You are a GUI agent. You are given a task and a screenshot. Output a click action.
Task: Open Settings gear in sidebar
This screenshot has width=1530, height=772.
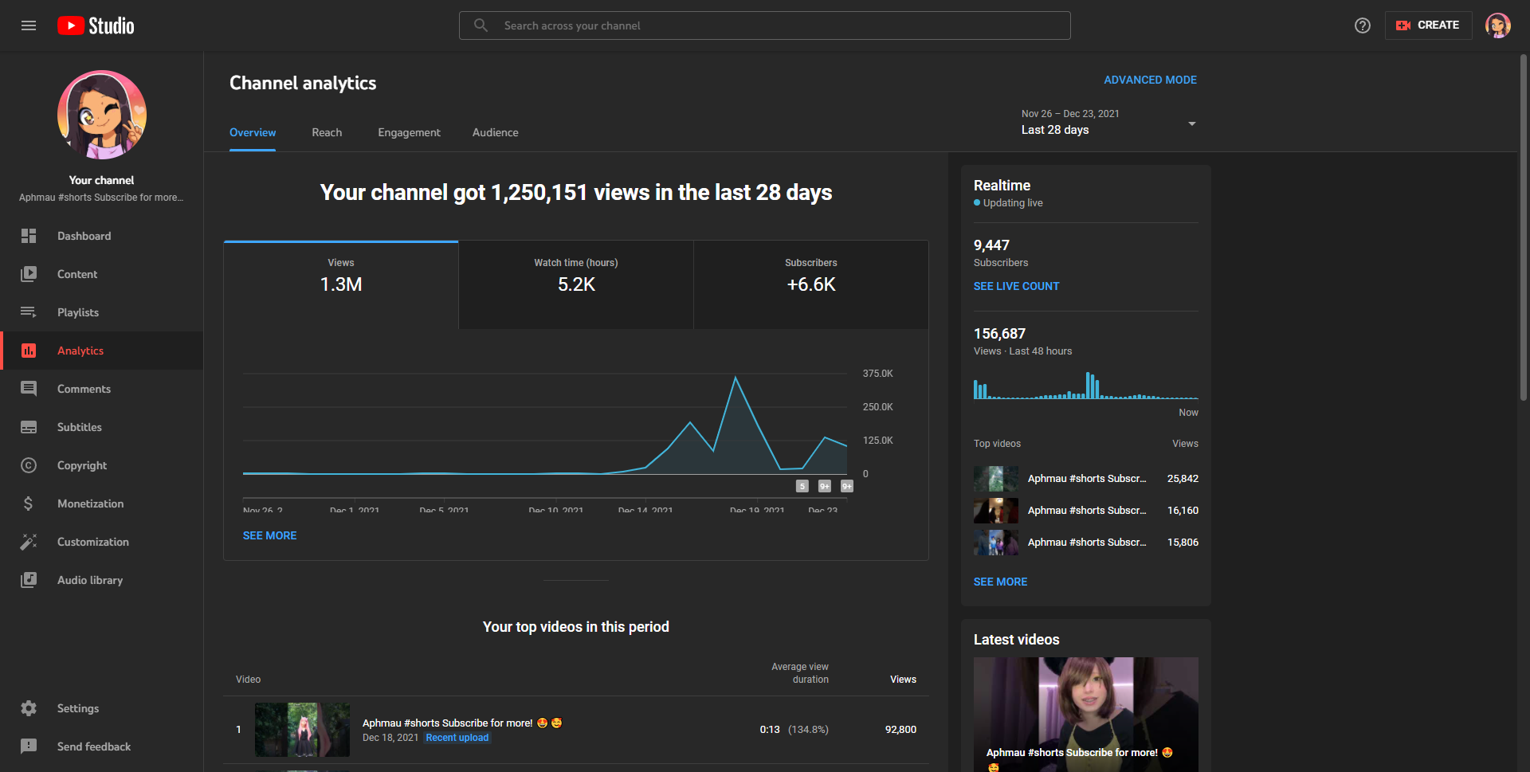pyautogui.click(x=29, y=708)
